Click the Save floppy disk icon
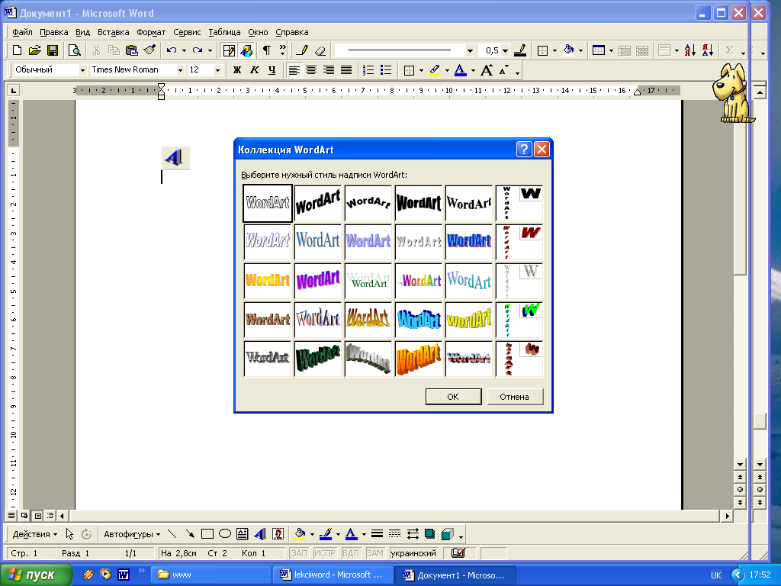 [53, 50]
